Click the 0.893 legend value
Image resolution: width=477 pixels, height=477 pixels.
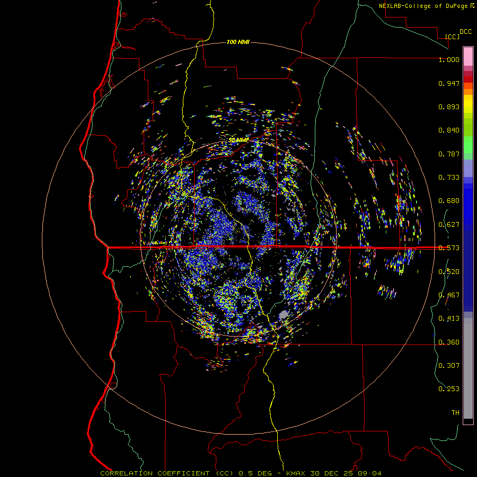pyautogui.click(x=449, y=107)
